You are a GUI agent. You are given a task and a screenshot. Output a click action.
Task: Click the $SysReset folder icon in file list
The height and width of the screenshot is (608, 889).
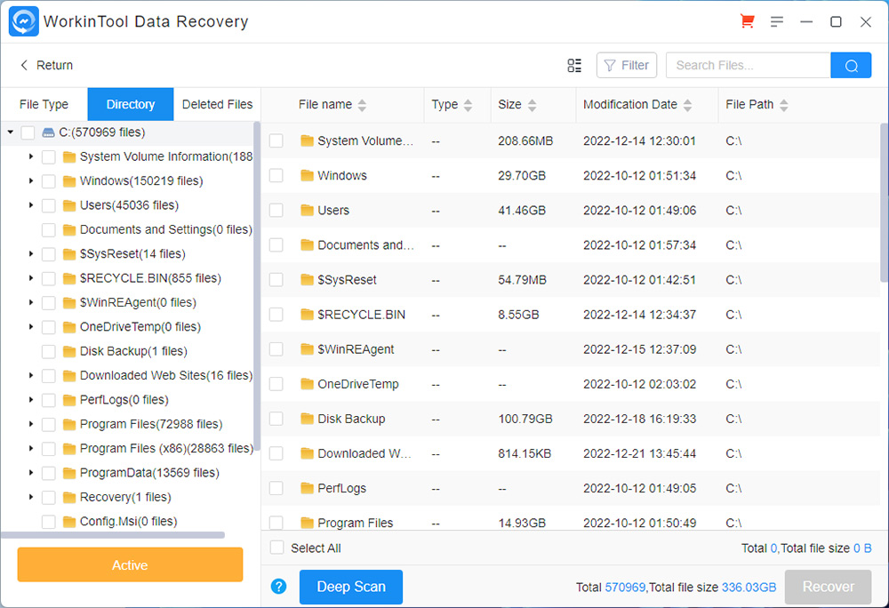307,280
